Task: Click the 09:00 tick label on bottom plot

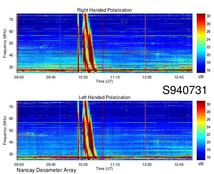Action: click(19, 165)
